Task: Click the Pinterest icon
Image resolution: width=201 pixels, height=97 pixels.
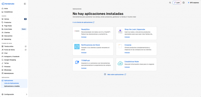Action: click(x=3, y=67)
